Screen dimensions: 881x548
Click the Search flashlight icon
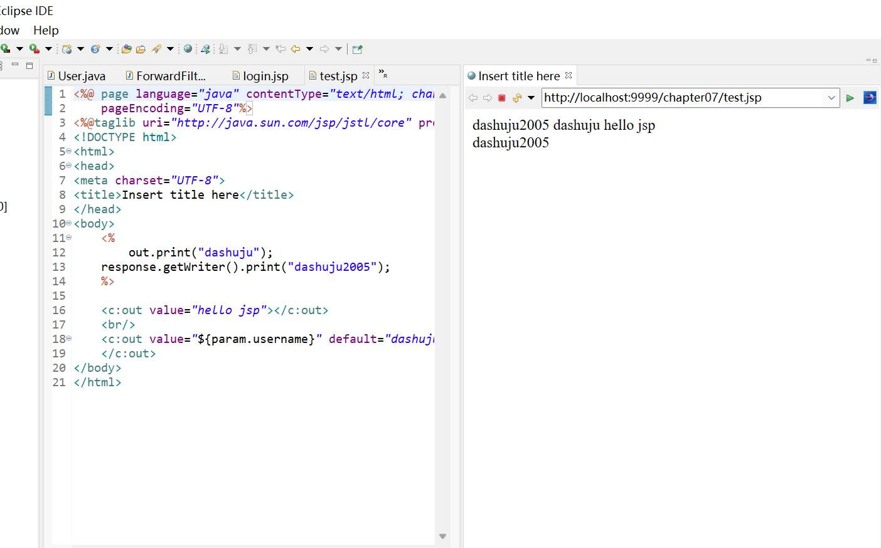tap(156, 49)
